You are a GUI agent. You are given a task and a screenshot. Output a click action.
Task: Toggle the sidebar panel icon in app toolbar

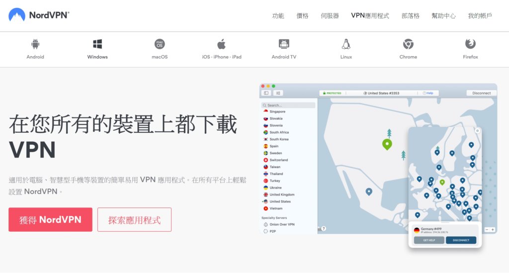(266, 93)
